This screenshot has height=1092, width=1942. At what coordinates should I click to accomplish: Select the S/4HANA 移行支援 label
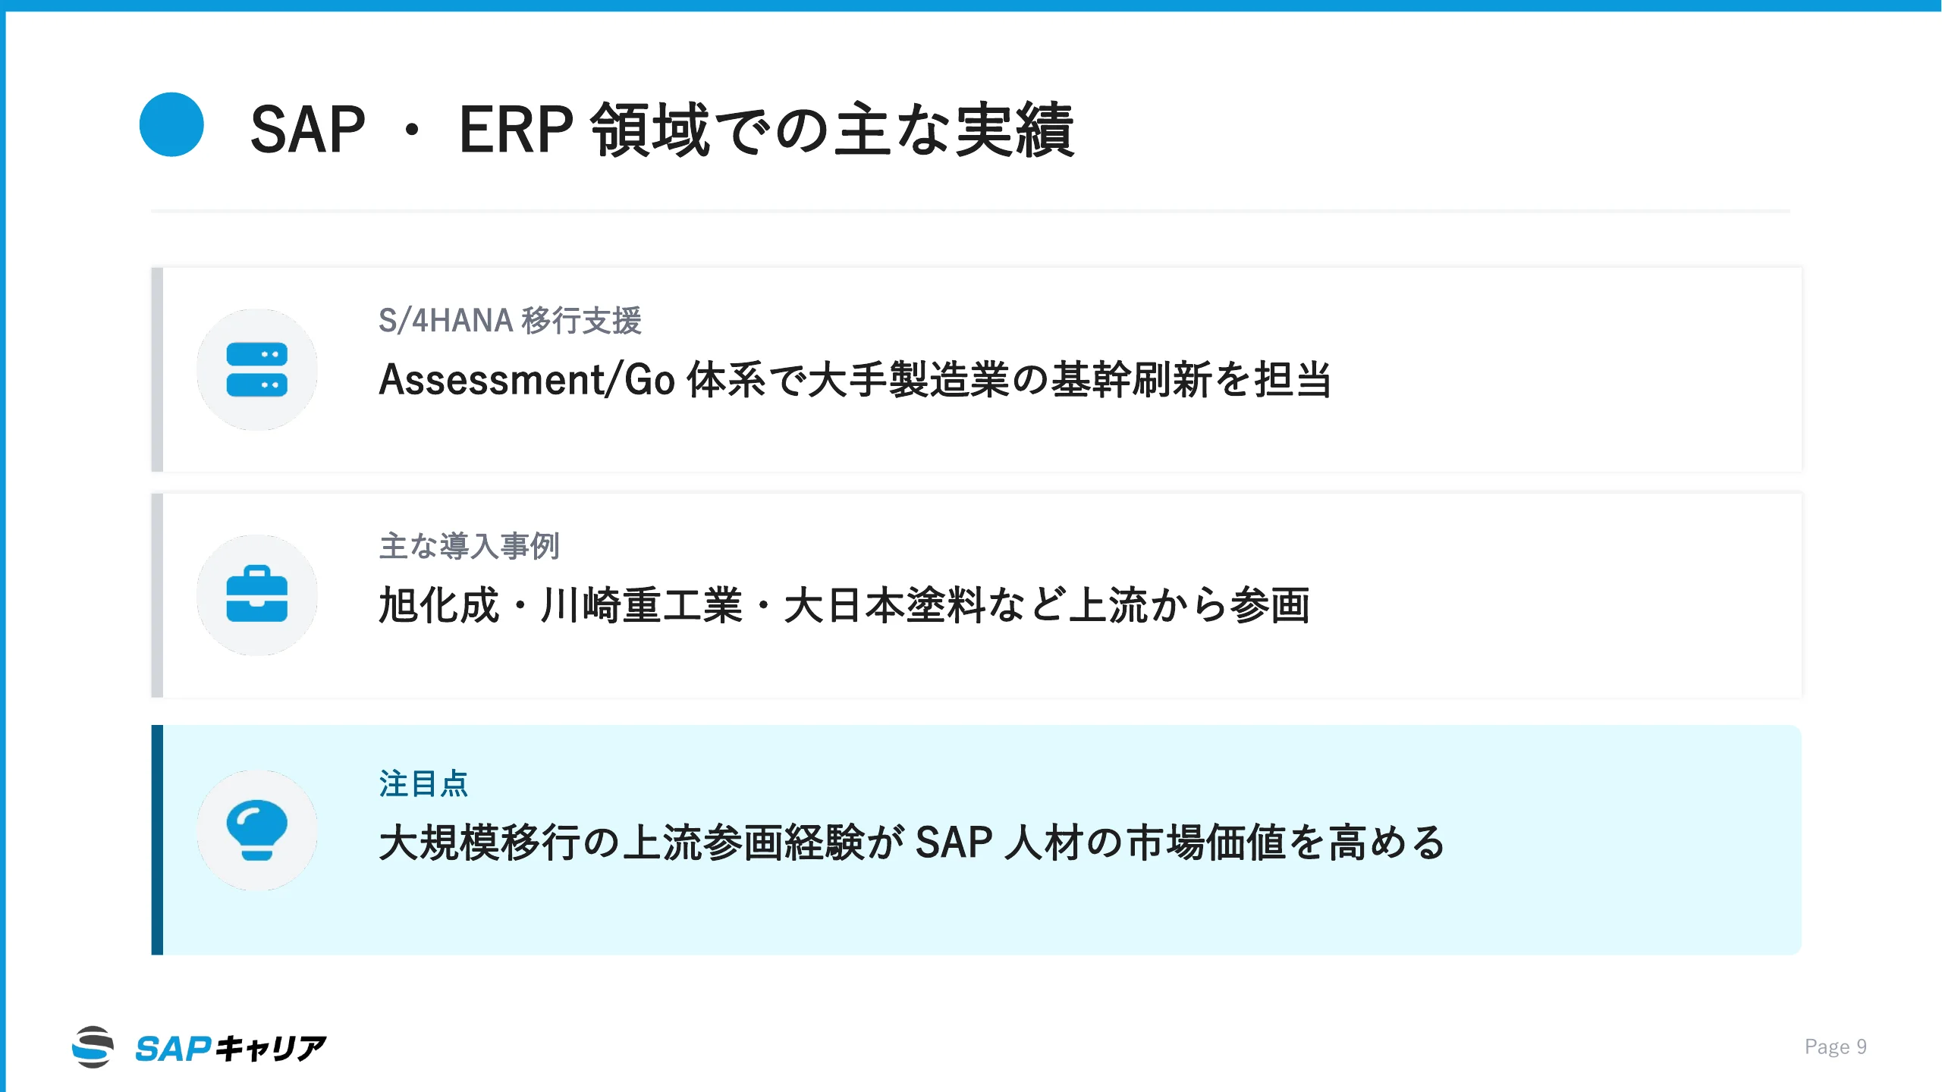click(510, 320)
